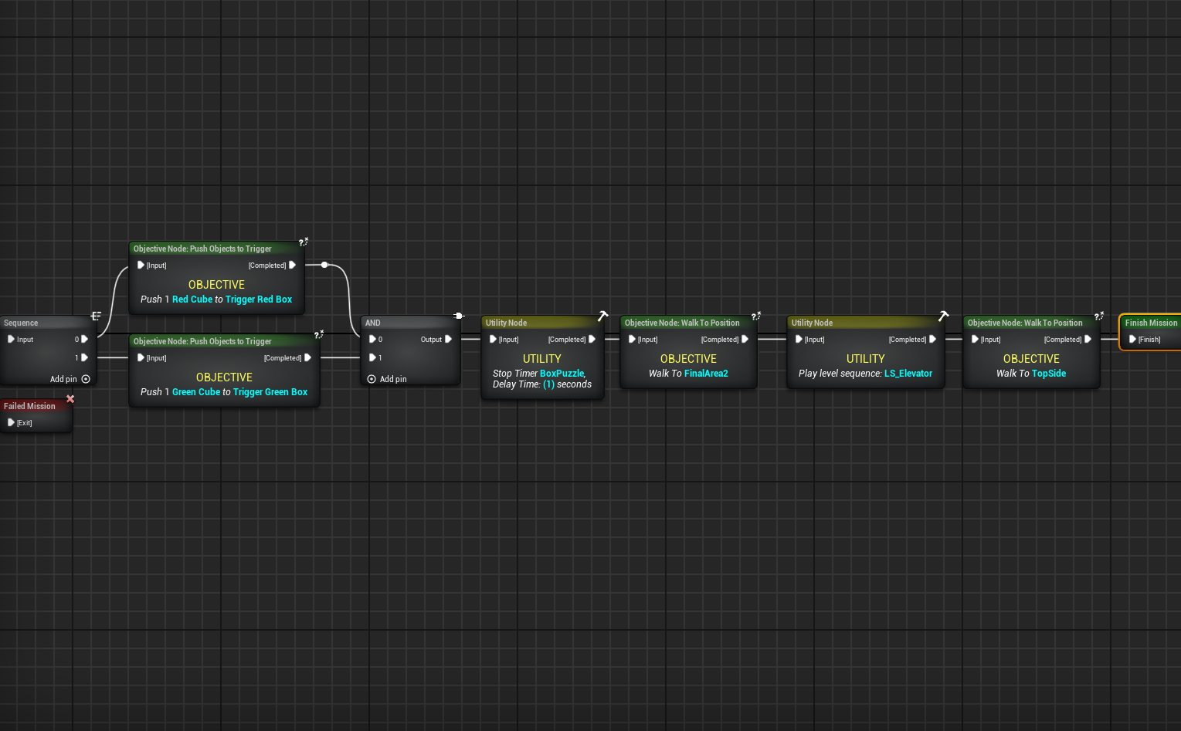Click Input pin of Red Cube objective node
The height and width of the screenshot is (731, 1181).
click(x=141, y=265)
